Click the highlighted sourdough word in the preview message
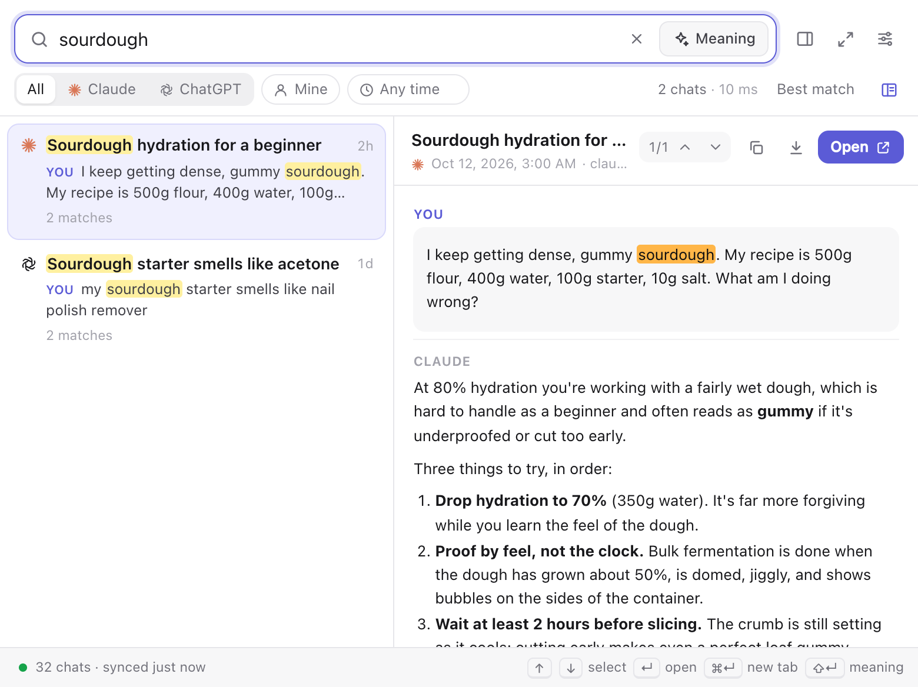Viewport: 918px width, 687px height. (676, 255)
